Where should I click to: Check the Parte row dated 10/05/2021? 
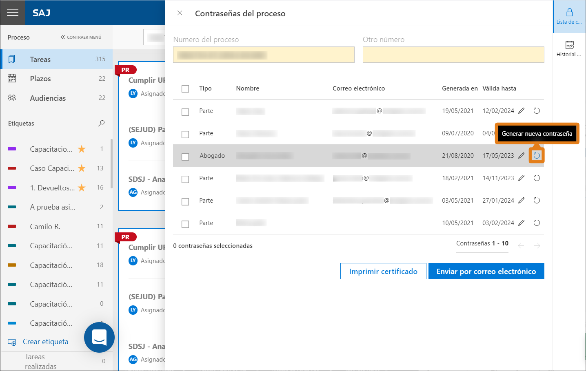pyautogui.click(x=185, y=224)
